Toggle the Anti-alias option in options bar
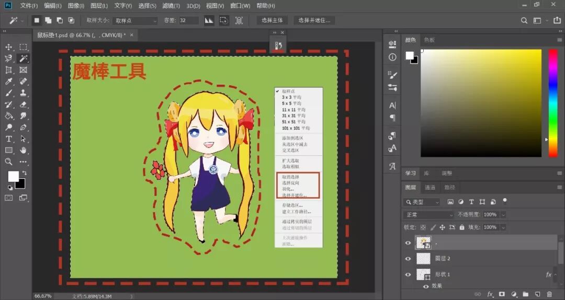Viewport: 565px width, 300px height. click(x=209, y=20)
